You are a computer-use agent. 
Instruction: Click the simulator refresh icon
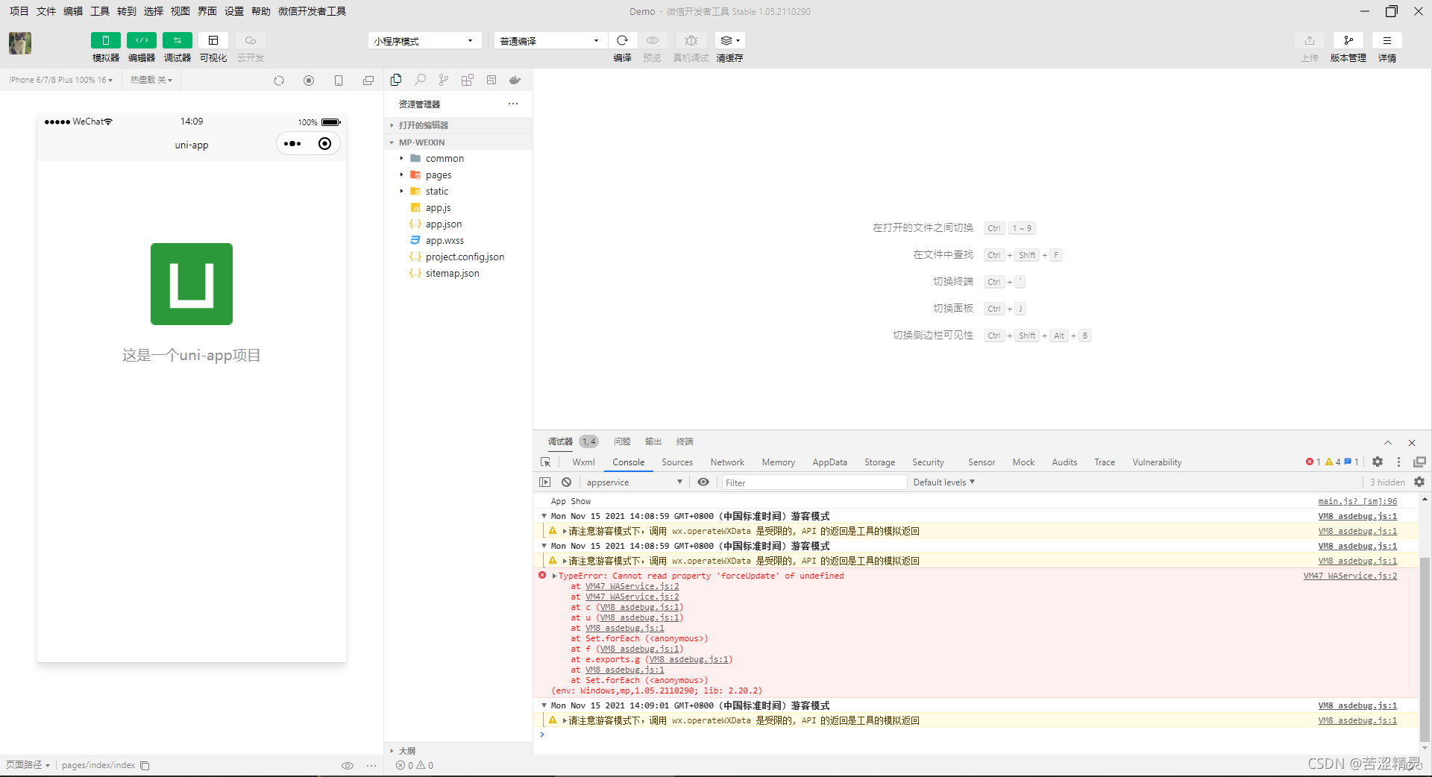coord(279,81)
